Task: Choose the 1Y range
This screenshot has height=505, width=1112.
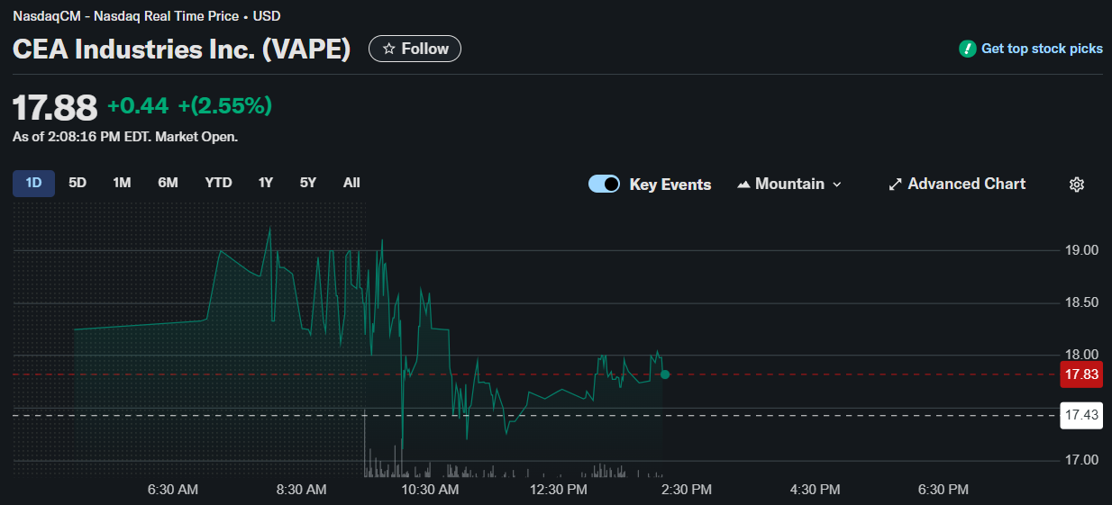Action: point(266,183)
